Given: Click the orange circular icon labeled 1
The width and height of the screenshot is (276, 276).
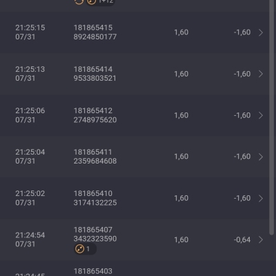Looking at the screenshot, I should [80, 249].
